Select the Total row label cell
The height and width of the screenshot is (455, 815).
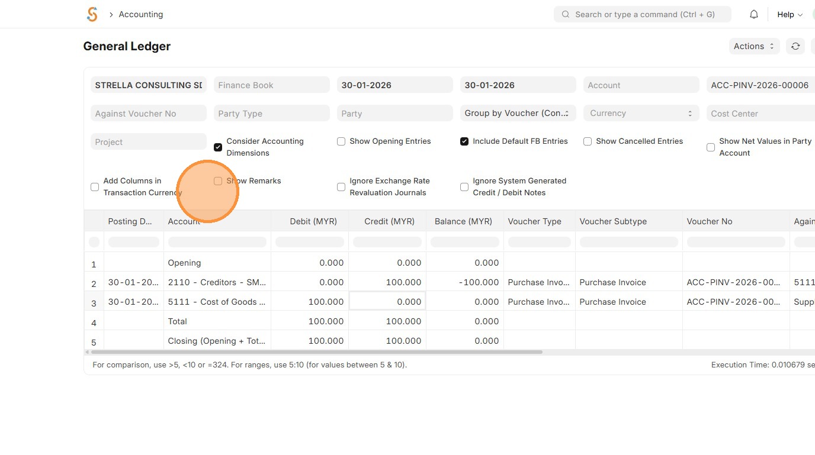(x=217, y=321)
